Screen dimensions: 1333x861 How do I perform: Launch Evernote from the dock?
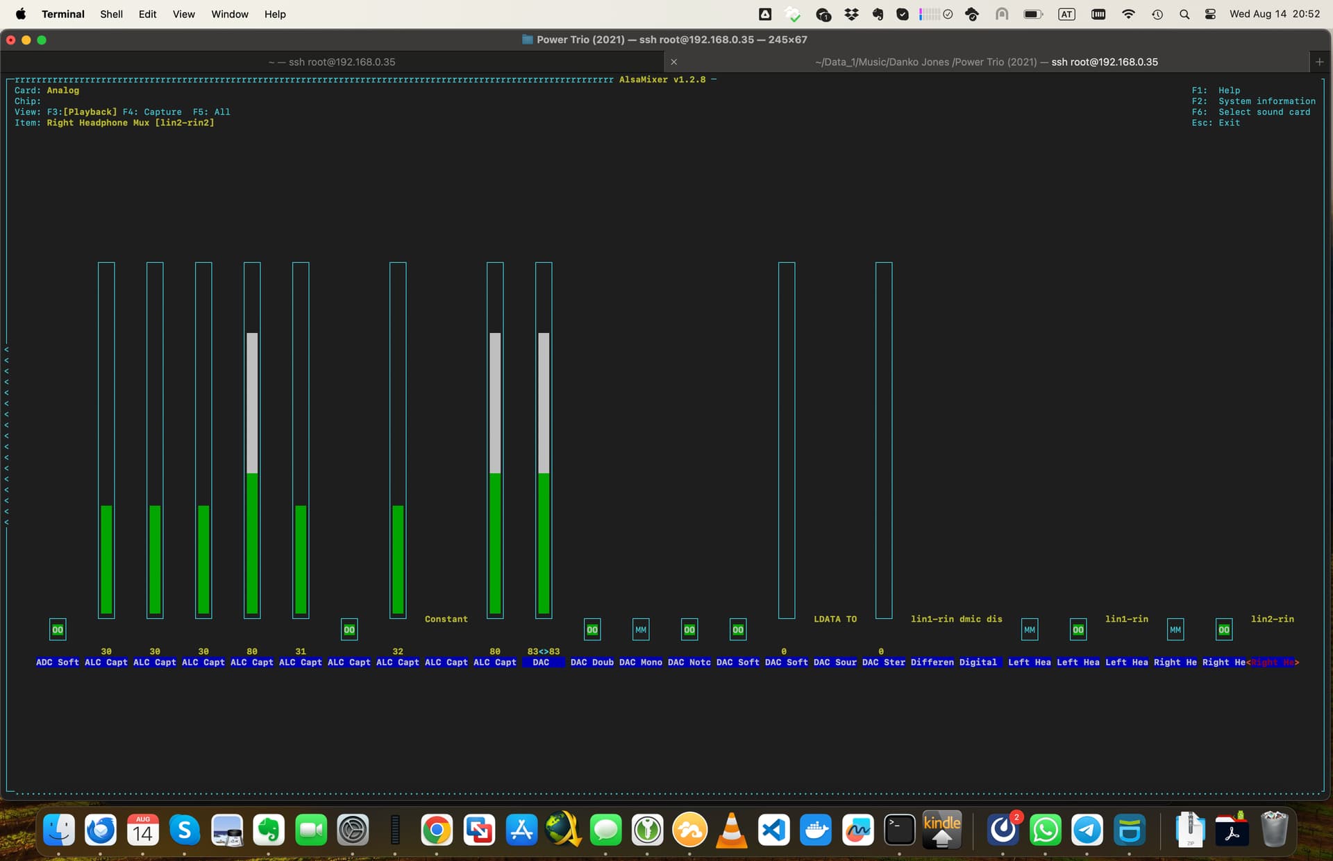click(x=269, y=829)
